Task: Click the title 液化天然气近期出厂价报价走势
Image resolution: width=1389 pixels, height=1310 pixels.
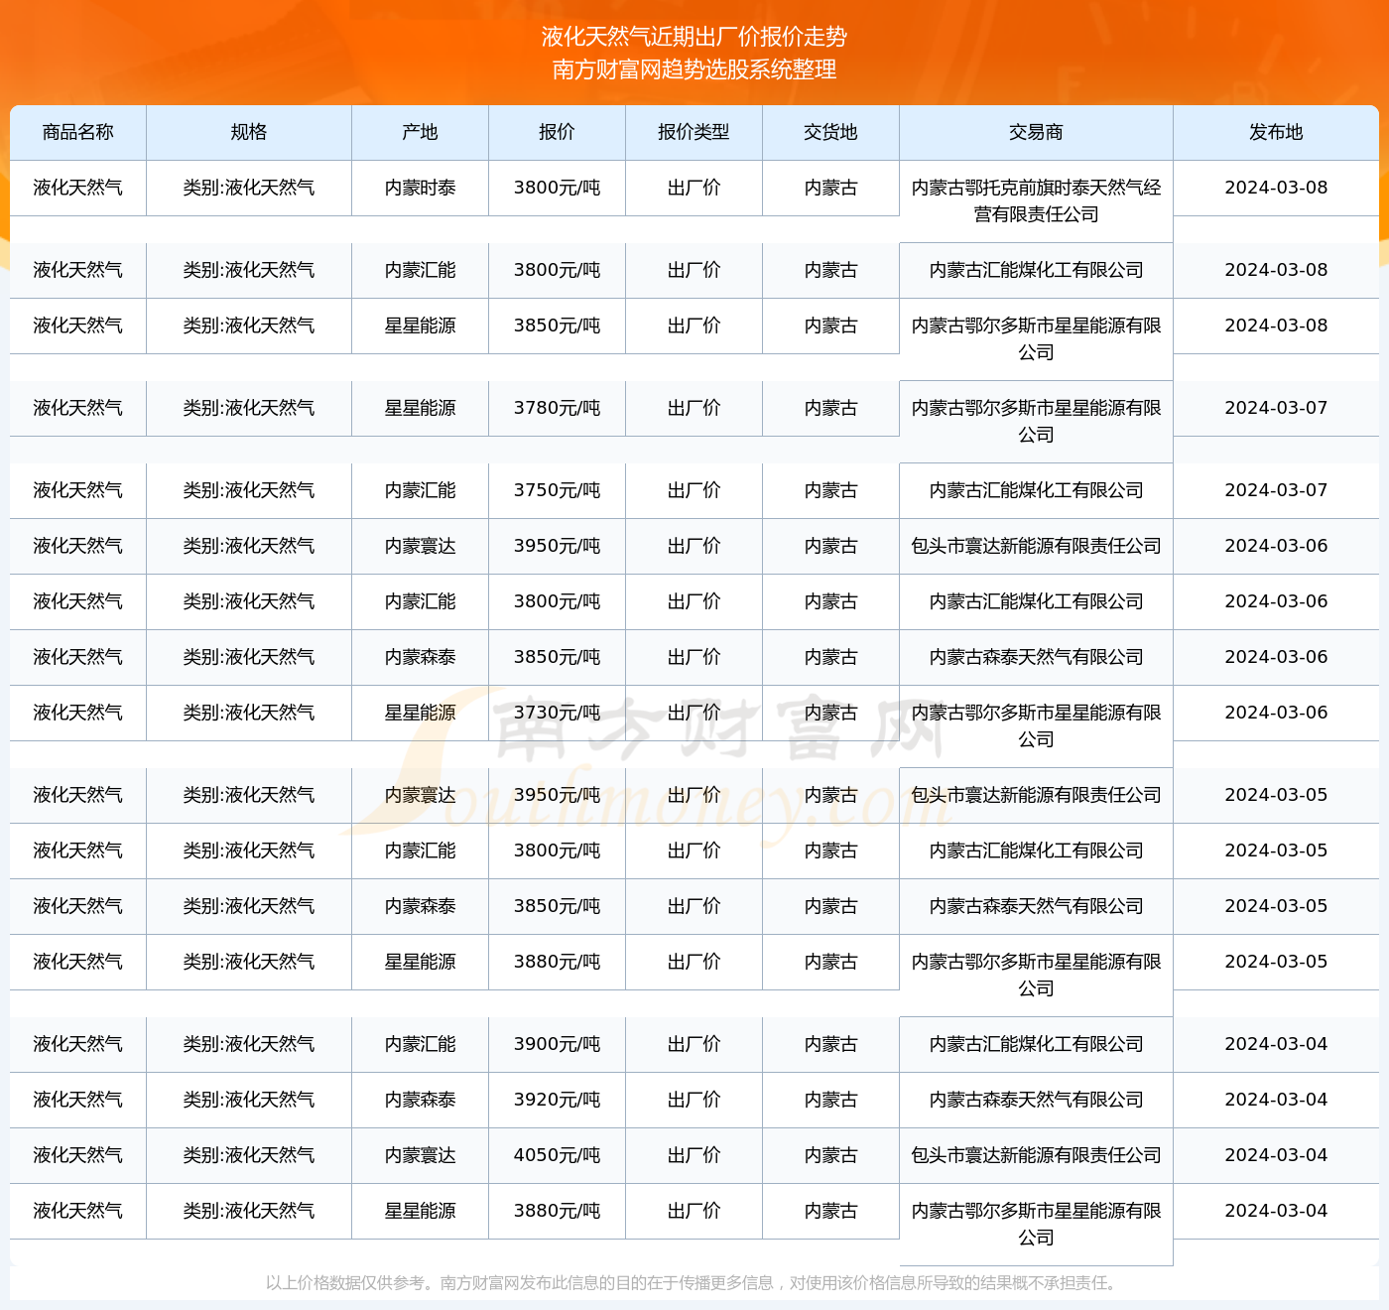Action: click(694, 37)
